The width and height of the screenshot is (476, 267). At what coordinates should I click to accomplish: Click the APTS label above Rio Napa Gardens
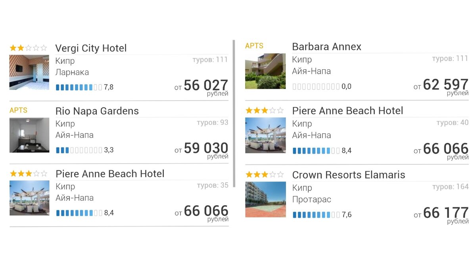(x=18, y=110)
